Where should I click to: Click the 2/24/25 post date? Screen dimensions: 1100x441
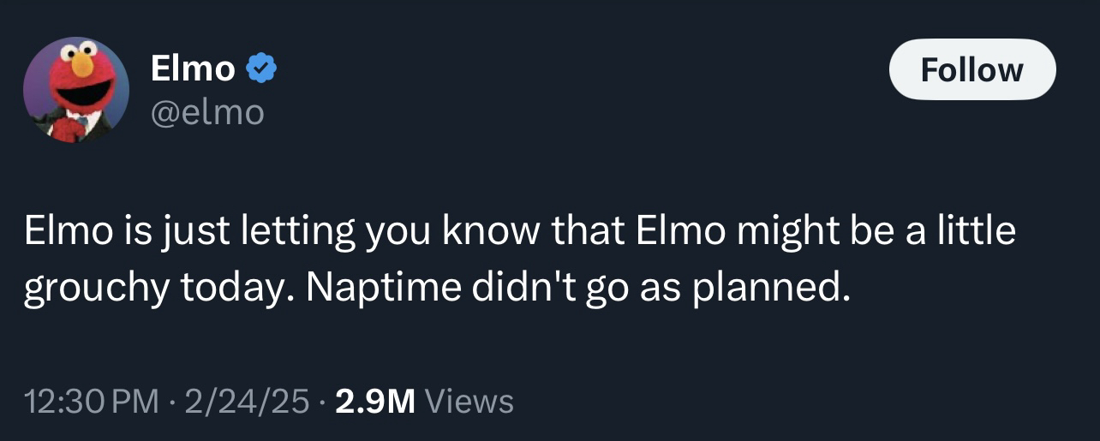coord(247,400)
